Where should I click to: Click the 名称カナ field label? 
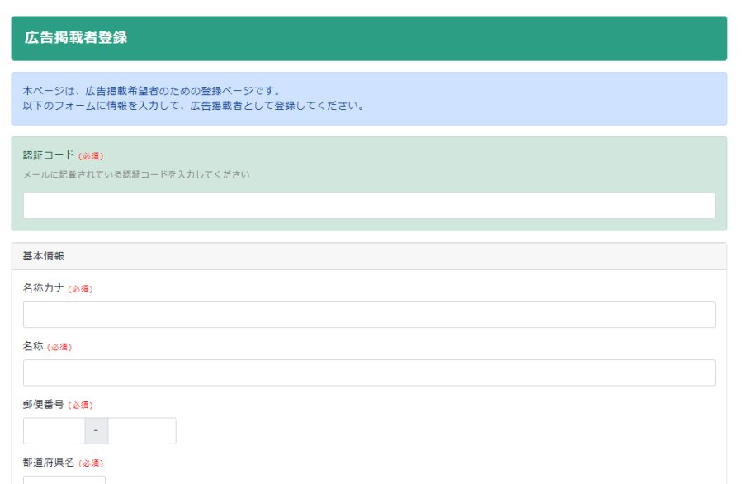tap(43, 288)
